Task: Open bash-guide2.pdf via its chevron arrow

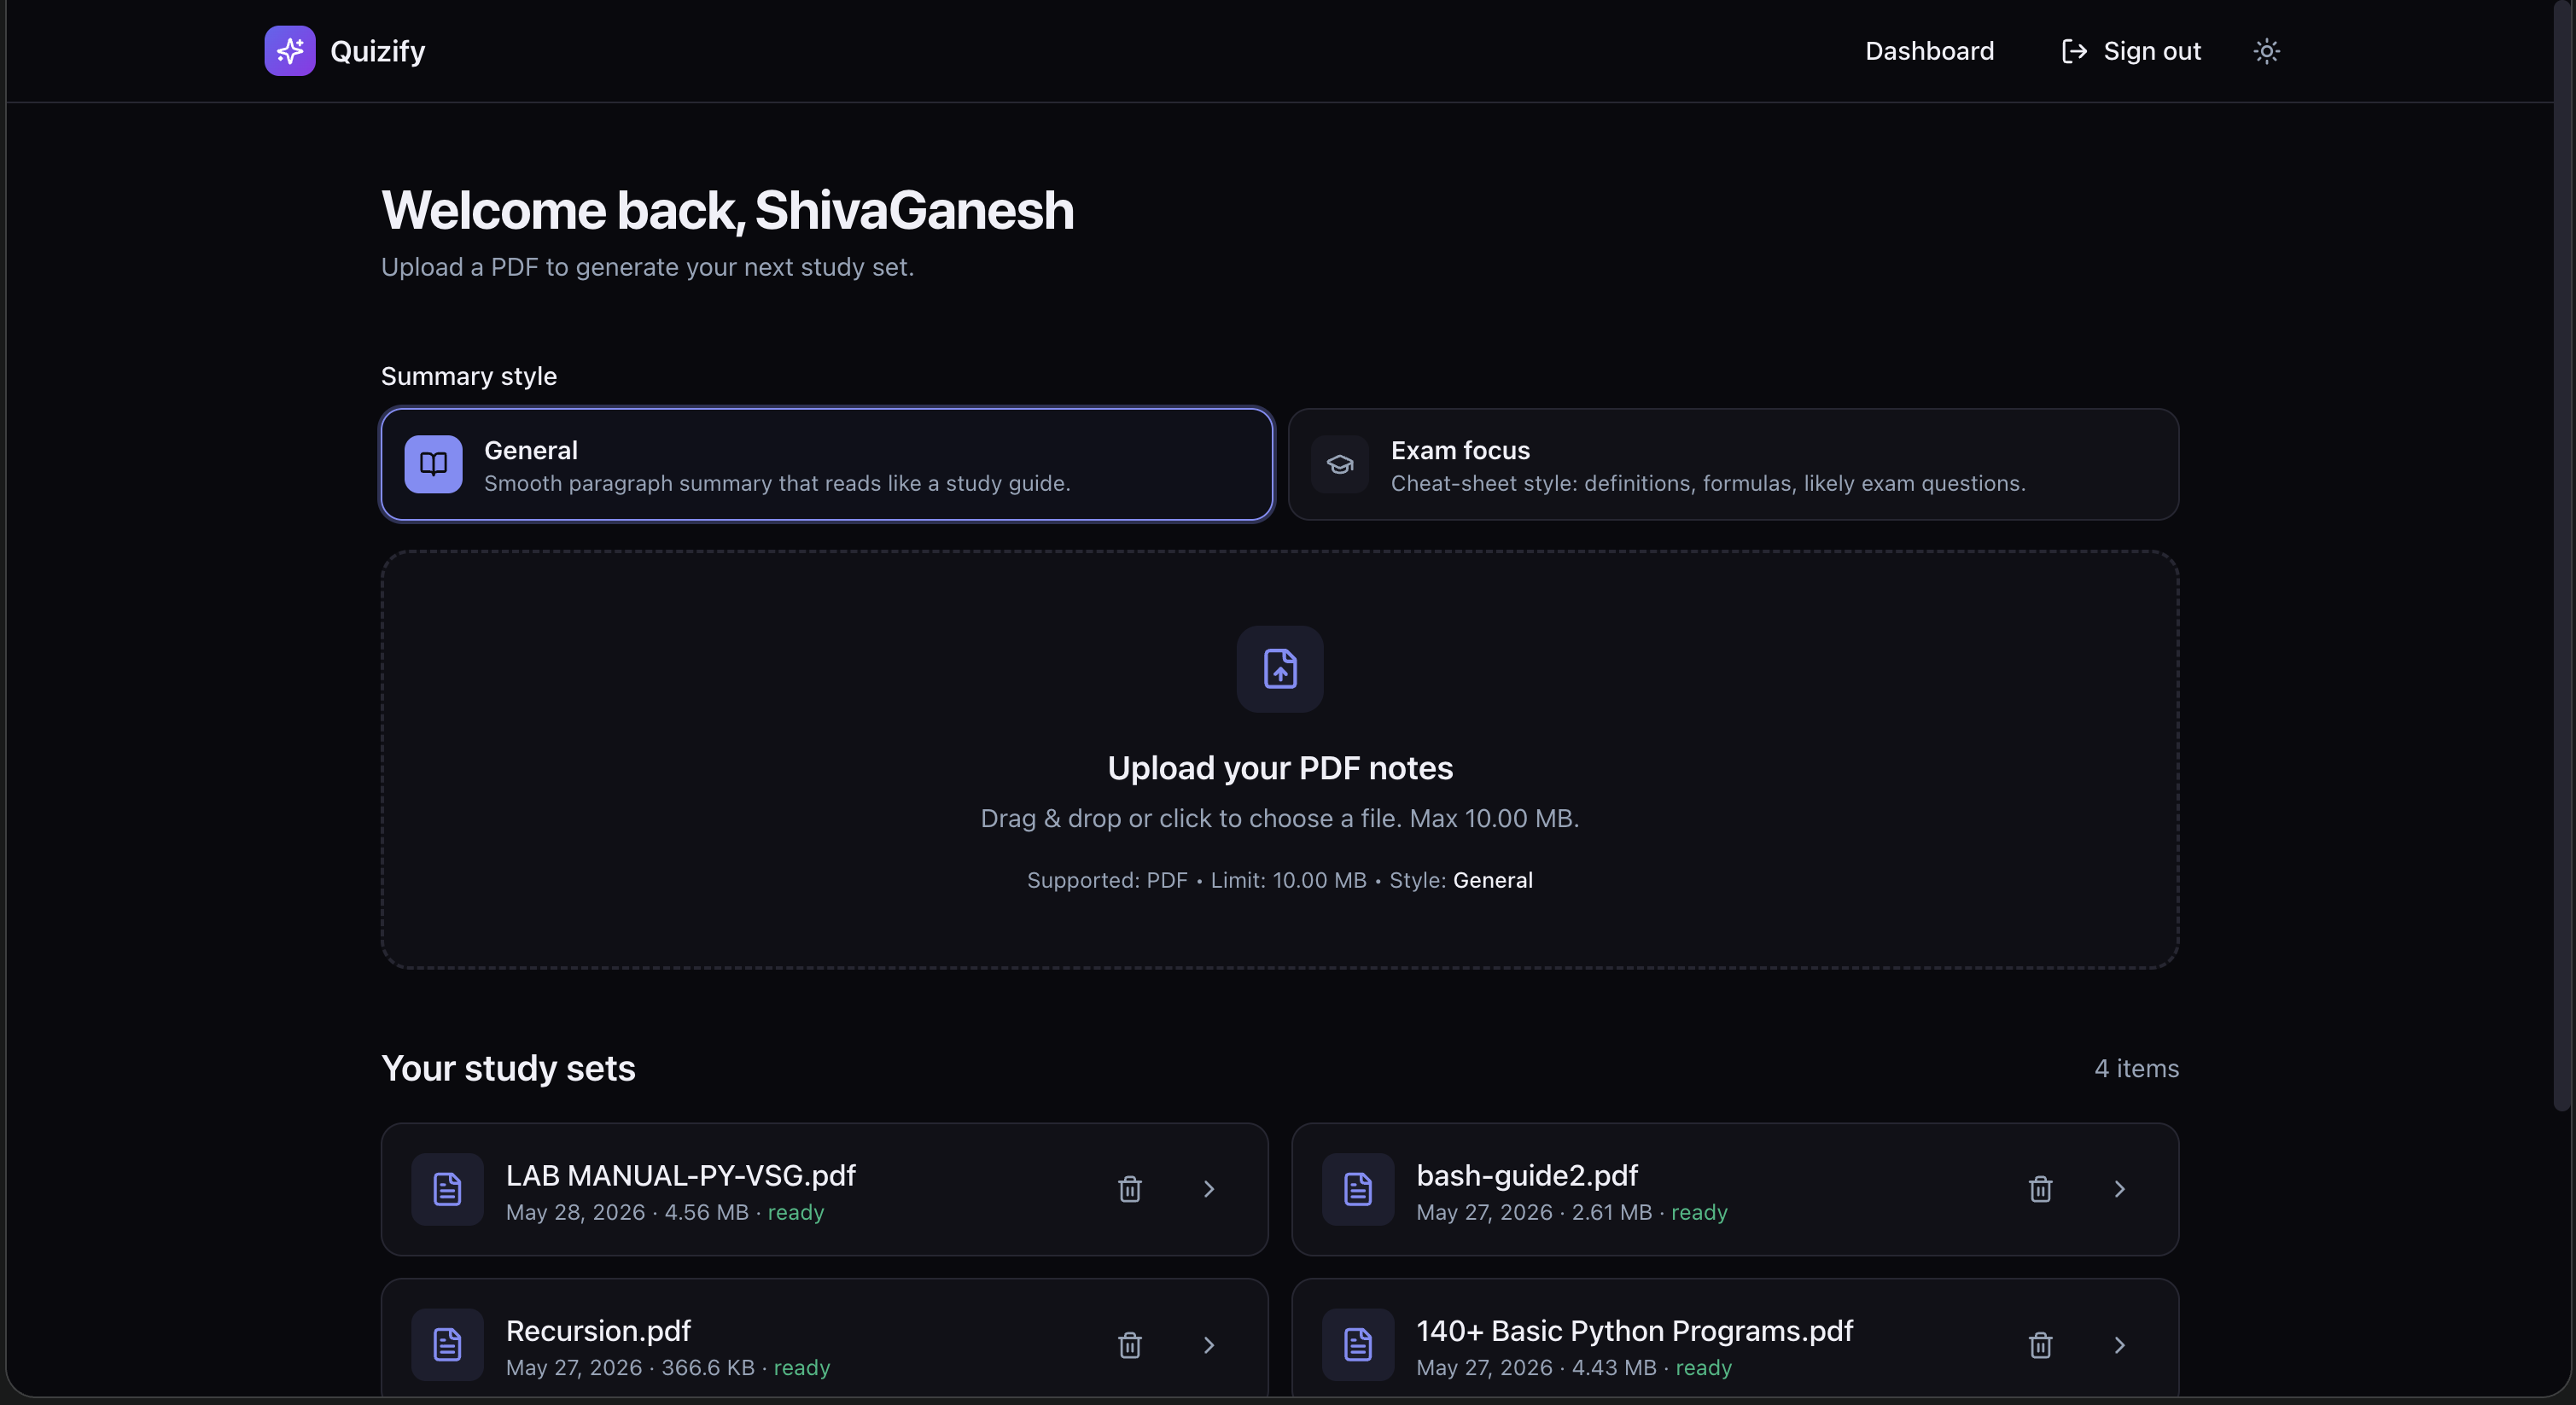Action: tap(2119, 1189)
